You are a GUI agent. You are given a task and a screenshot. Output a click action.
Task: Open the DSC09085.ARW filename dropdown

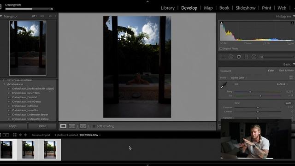[90, 135]
